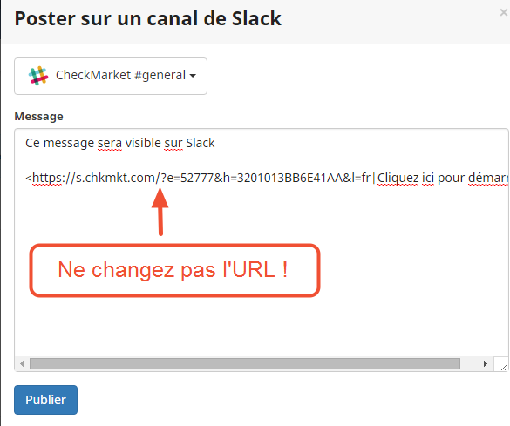Click the 'https' part of the link

click(x=47, y=178)
